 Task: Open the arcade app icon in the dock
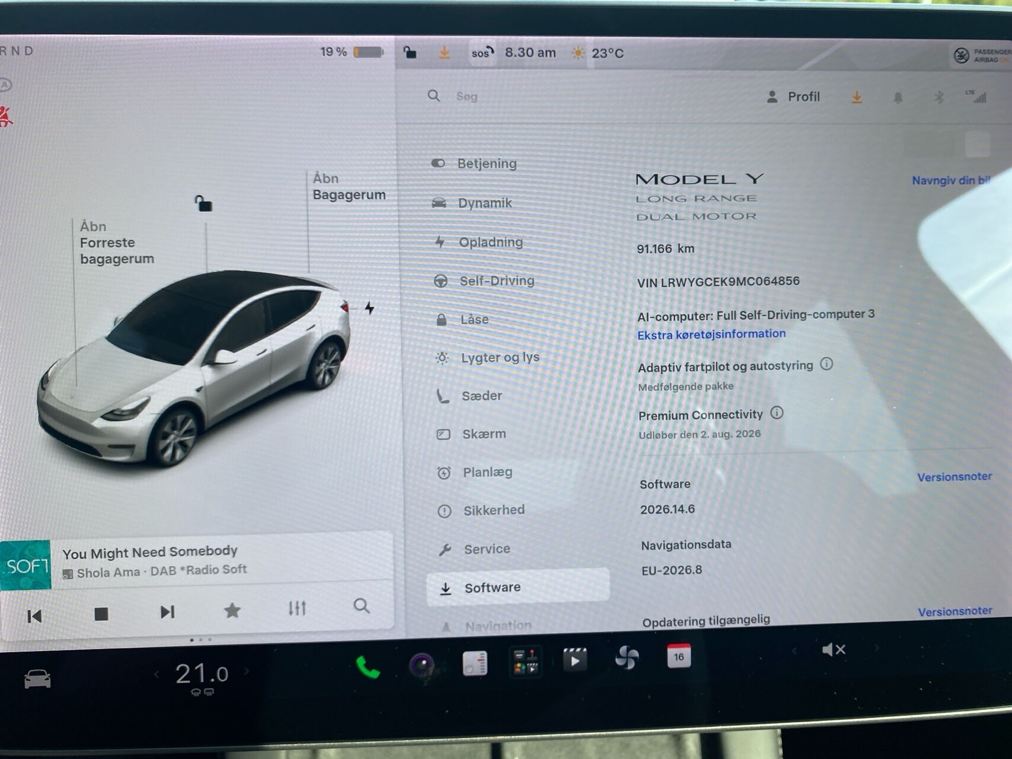tap(525, 662)
